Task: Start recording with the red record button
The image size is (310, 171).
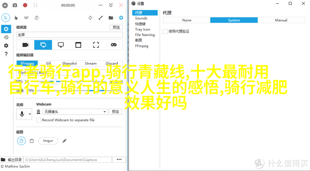Action: (x=25, y=5)
